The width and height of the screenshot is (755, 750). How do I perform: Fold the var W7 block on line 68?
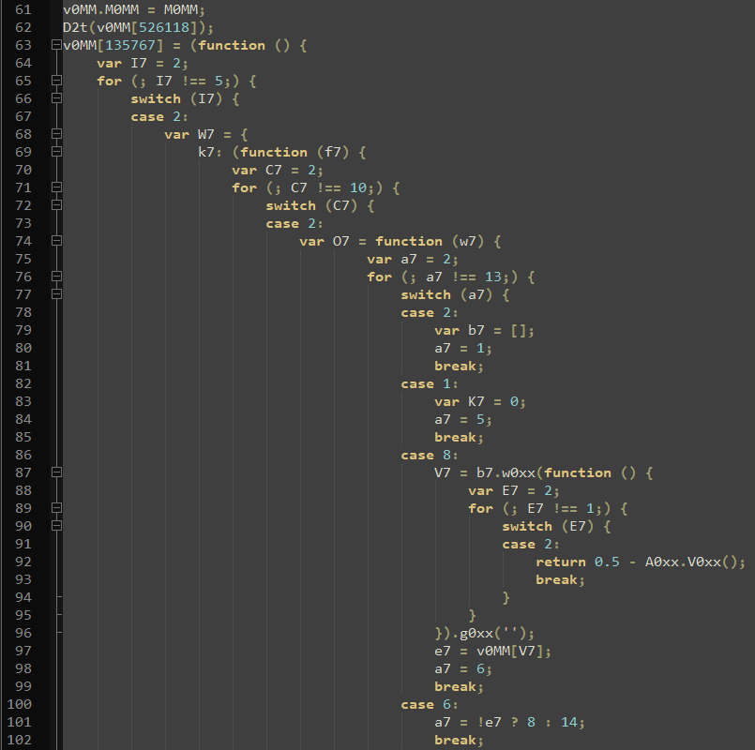(56, 134)
